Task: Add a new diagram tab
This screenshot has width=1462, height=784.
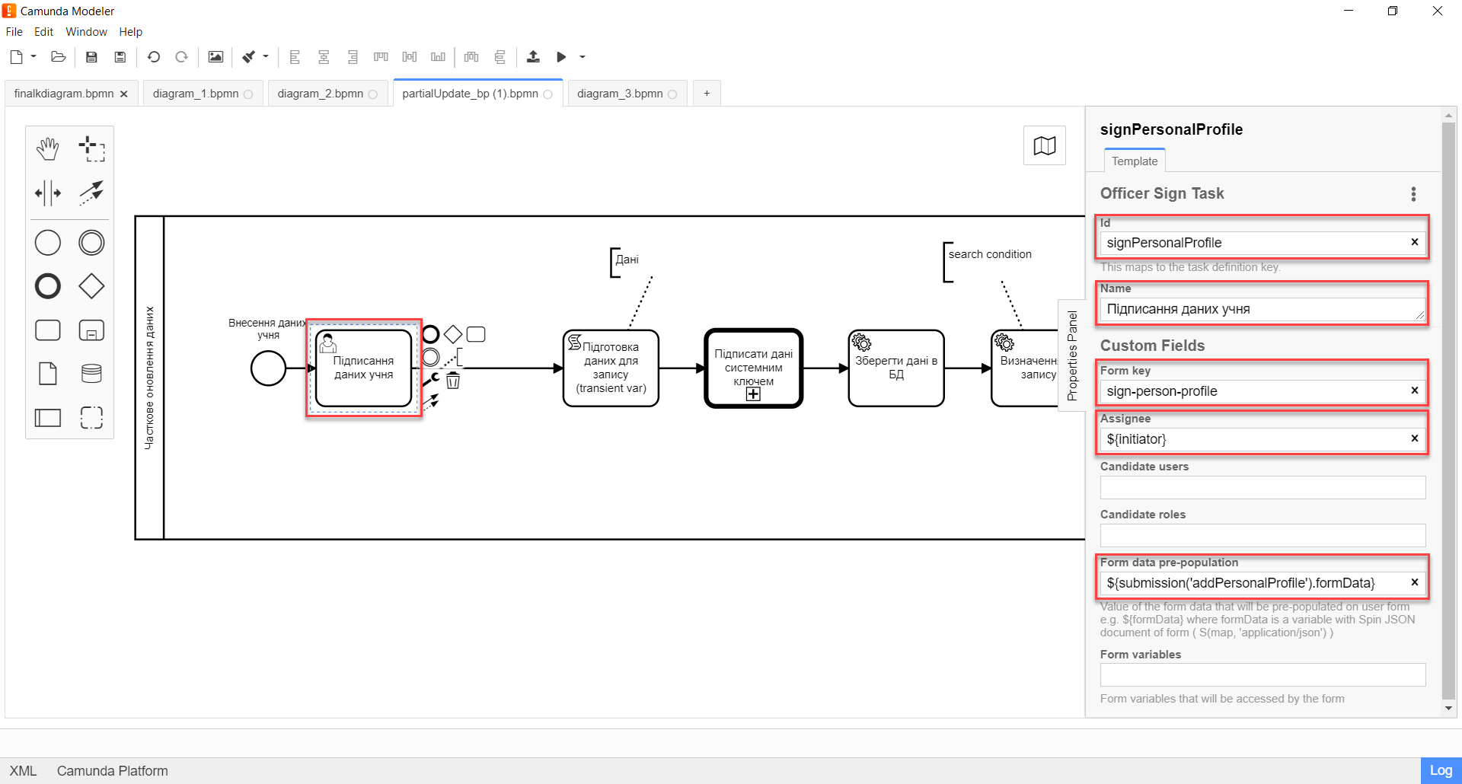Action: pos(707,94)
